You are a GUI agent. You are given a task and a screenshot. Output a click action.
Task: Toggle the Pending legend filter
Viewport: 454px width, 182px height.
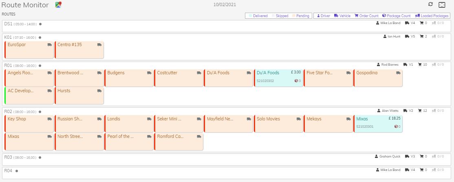point(300,16)
